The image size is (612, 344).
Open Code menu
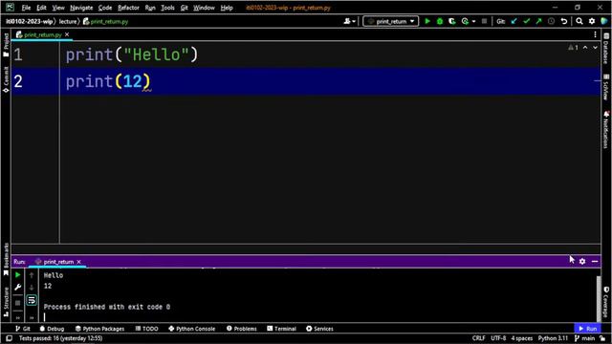click(105, 8)
